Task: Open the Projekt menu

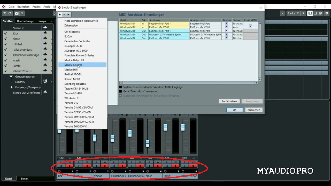Action: pyautogui.click(x=36, y=6)
